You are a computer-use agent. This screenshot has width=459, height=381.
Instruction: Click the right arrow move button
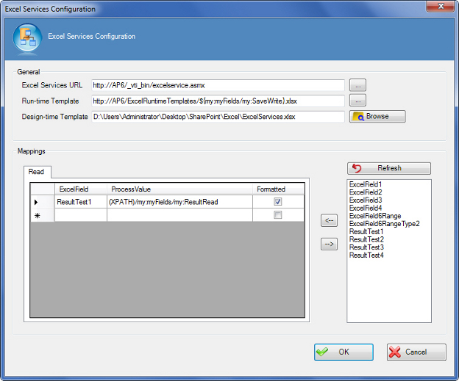(329, 244)
